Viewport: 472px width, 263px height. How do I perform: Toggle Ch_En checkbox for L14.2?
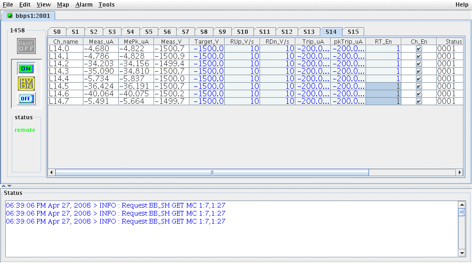(419, 64)
